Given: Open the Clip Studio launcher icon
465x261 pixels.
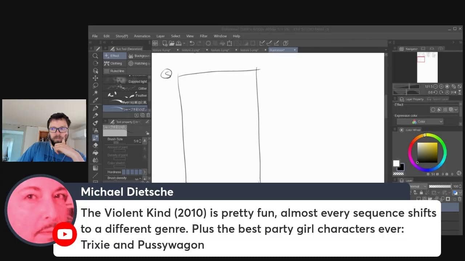Looking at the screenshot, I should (x=155, y=43).
